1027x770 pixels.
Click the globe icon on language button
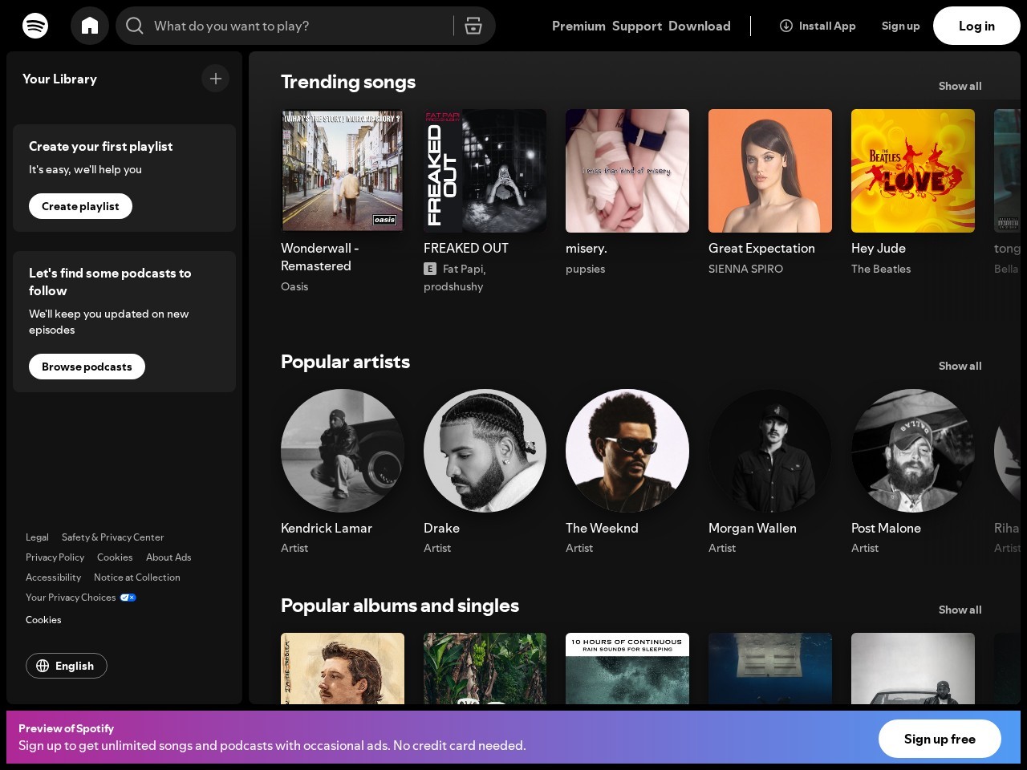coord(43,666)
